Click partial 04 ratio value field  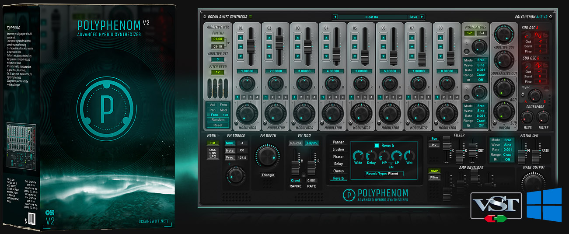tap(333, 71)
